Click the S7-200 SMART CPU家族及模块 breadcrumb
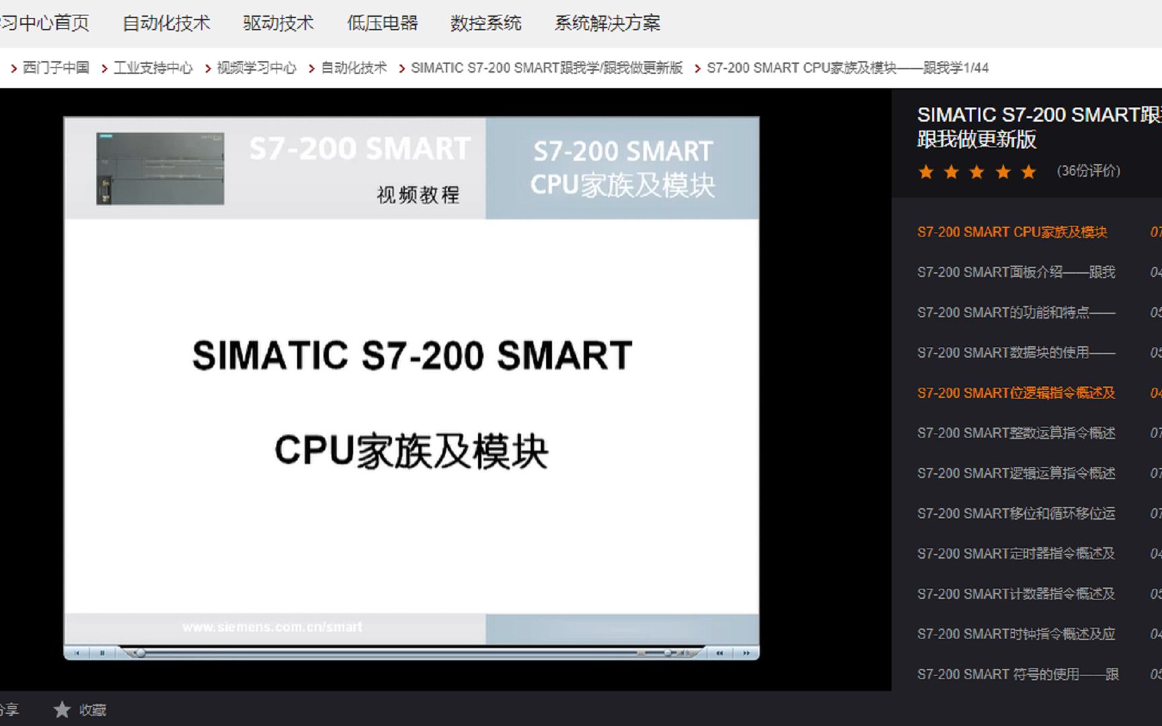The image size is (1162, 726). (x=847, y=68)
